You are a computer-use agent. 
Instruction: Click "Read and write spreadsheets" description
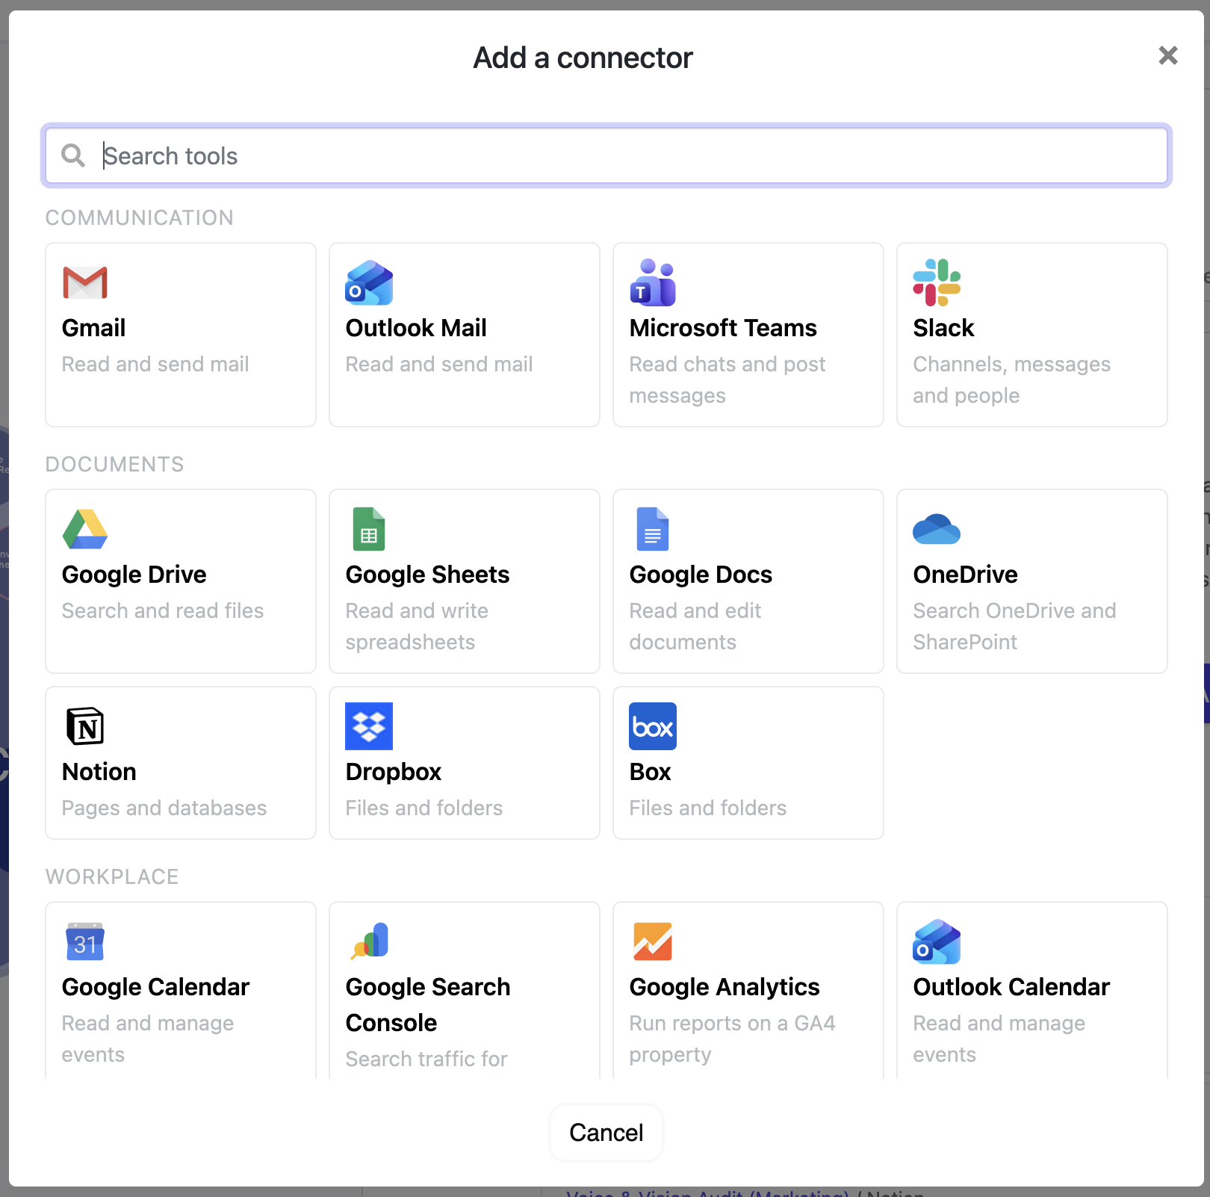[417, 626]
